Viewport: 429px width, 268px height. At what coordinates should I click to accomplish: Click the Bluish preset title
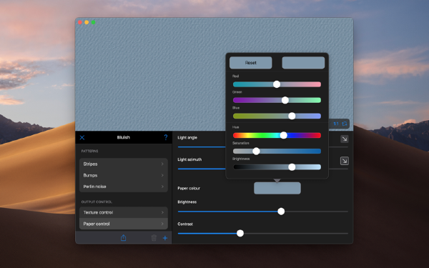pyautogui.click(x=124, y=137)
